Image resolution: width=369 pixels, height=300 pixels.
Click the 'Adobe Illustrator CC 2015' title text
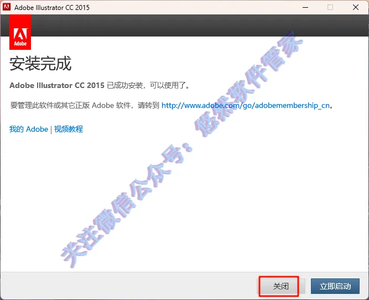(52, 7)
